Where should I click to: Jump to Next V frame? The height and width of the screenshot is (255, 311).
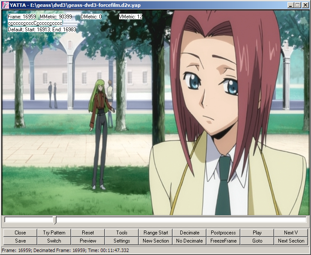click(291, 233)
